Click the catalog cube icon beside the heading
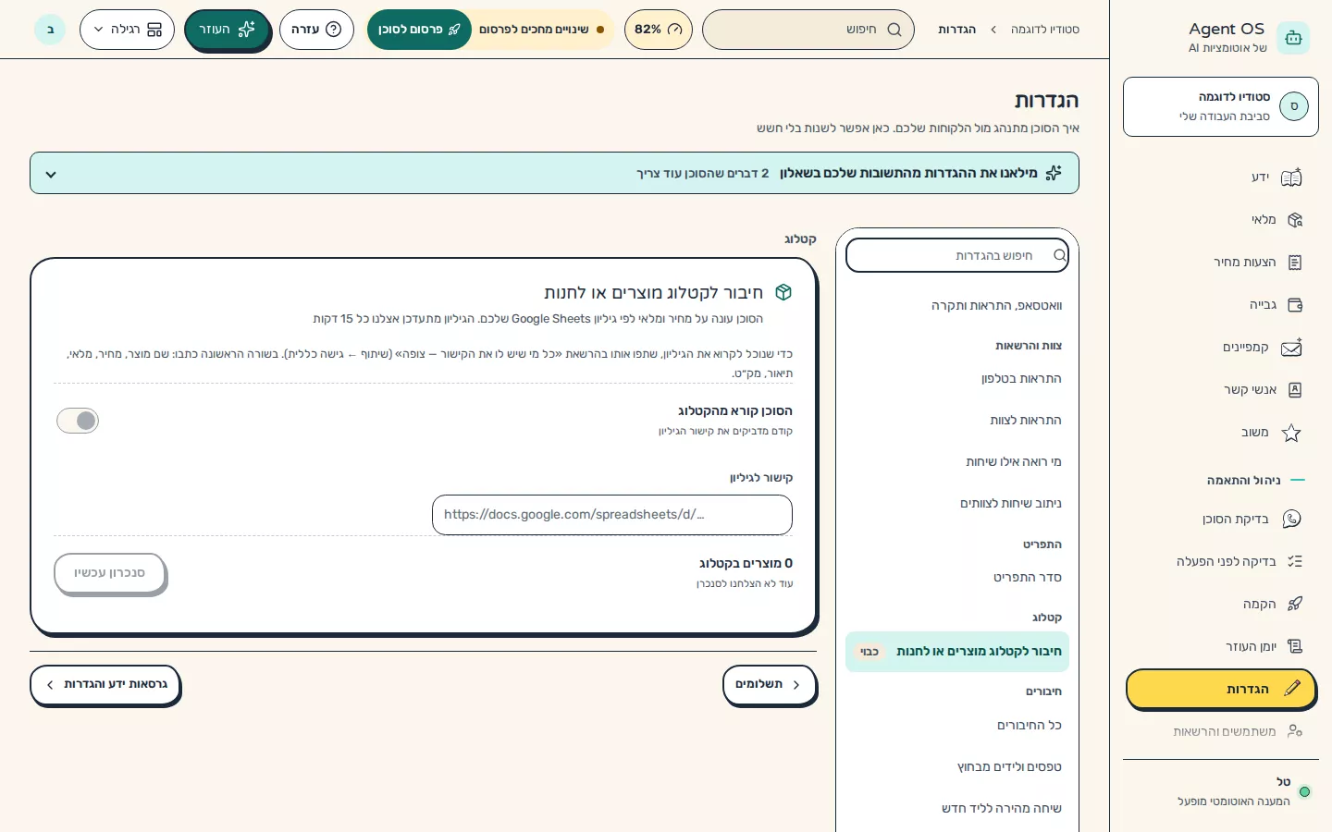The height and width of the screenshot is (832, 1332). [x=783, y=292]
